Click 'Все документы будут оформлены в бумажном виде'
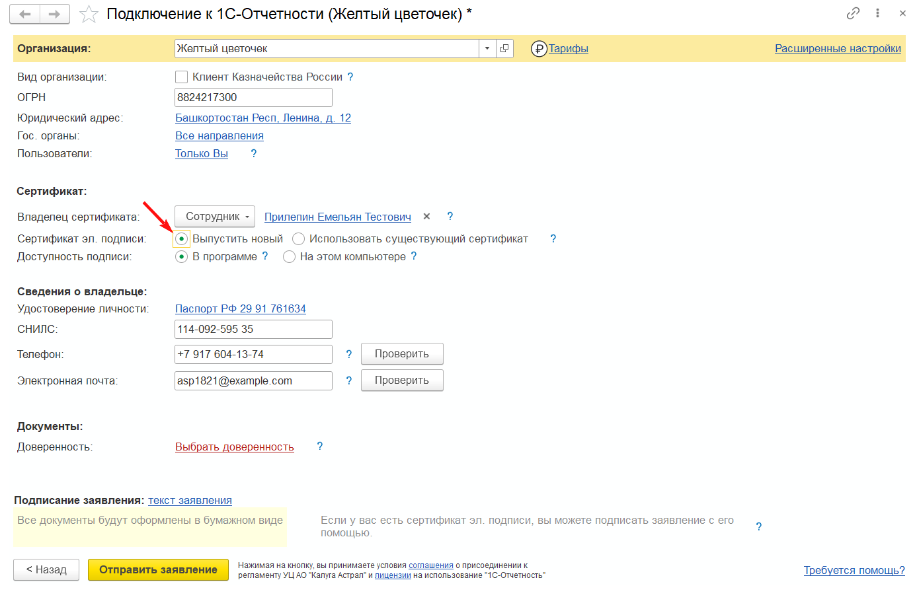 click(150, 521)
